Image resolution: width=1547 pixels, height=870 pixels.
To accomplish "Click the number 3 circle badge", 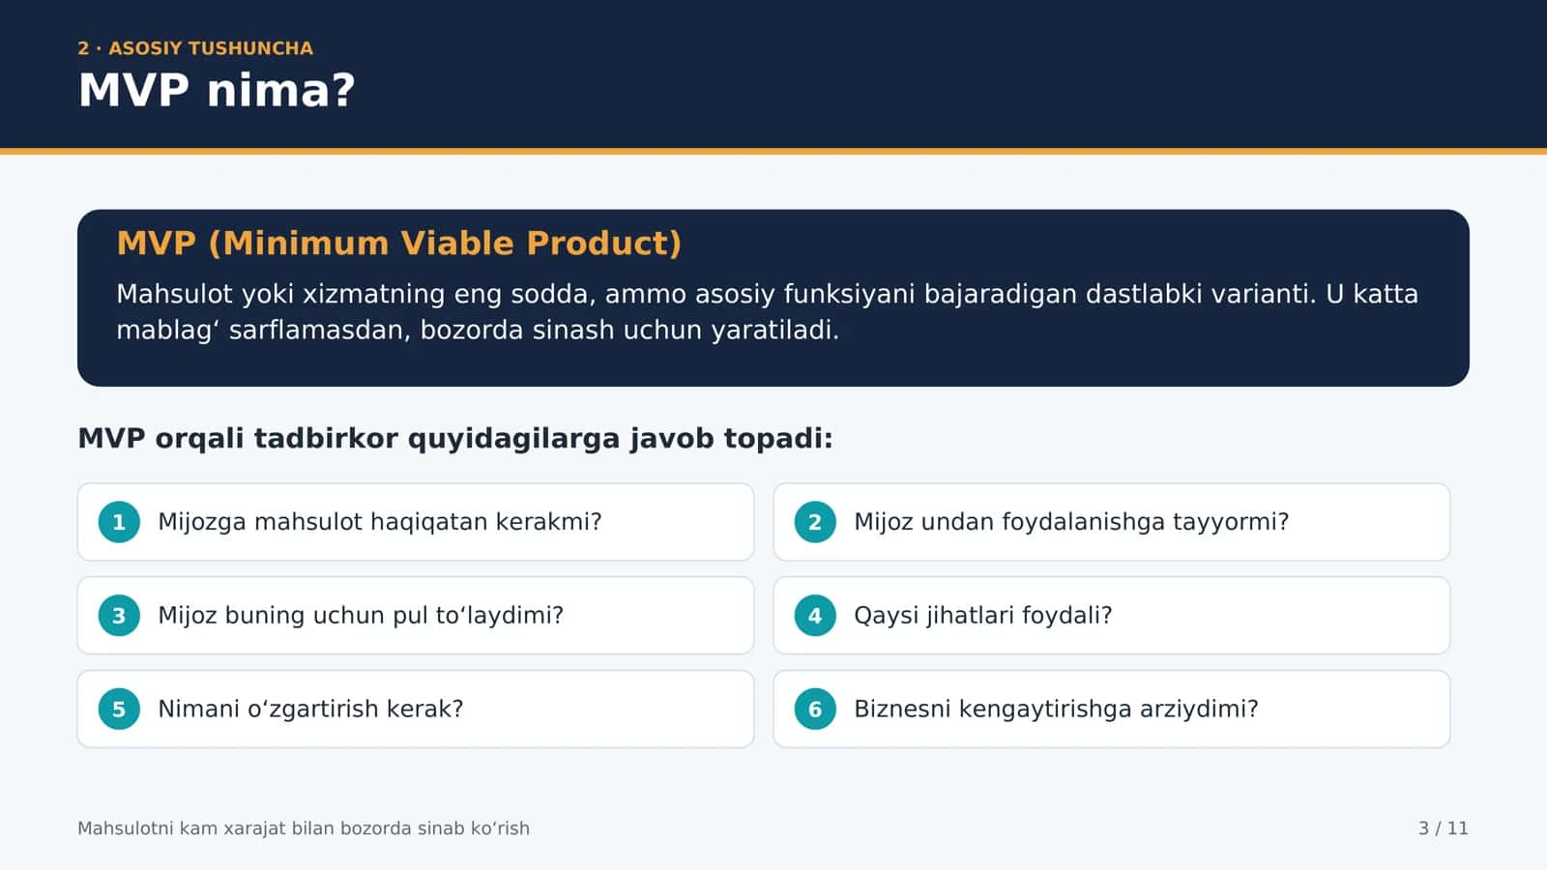I will click(x=119, y=616).
